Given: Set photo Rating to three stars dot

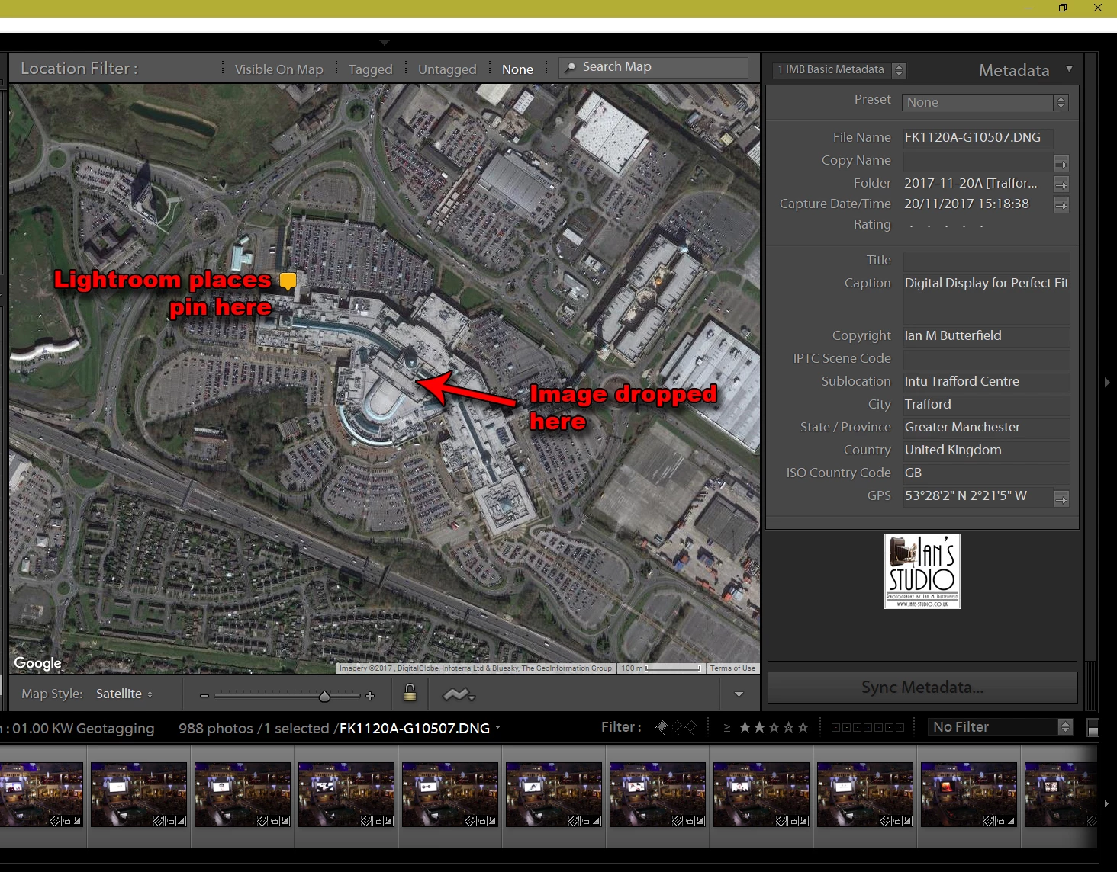Looking at the screenshot, I should click(946, 226).
